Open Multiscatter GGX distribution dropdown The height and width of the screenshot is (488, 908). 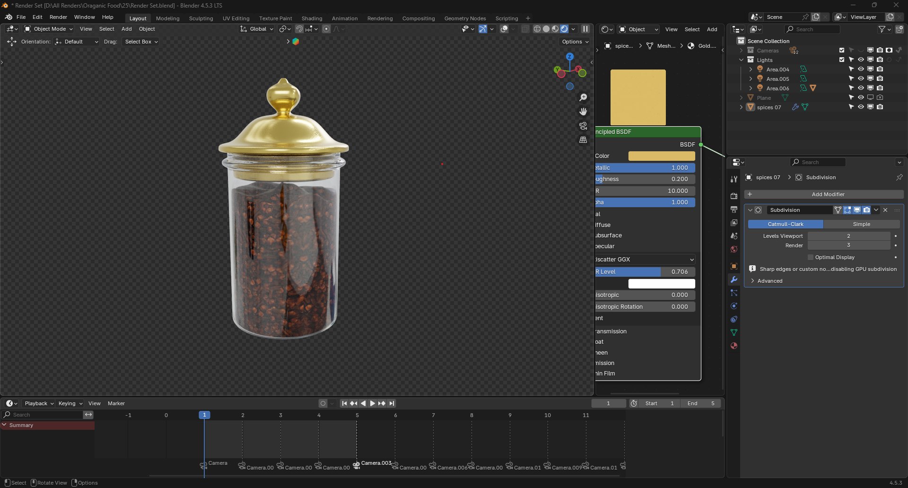[x=645, y=259]
